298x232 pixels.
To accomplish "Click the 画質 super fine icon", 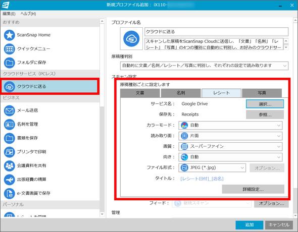I will pyautogui.click(x=184, y=146).
